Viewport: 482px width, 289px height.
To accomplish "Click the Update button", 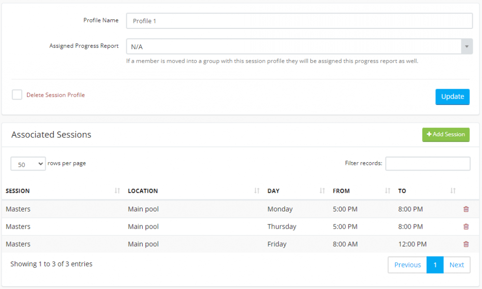I will [452, 96].
